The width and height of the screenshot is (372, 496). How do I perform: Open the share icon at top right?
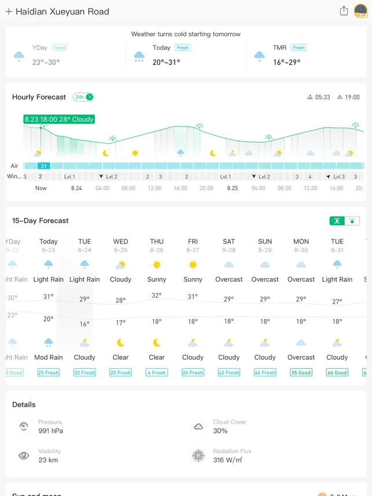(344, 11)
